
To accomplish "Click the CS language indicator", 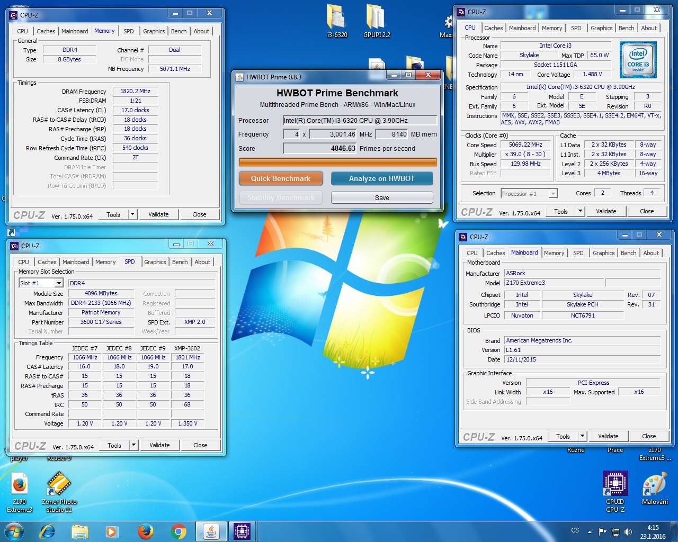I will click(x=575, y=530).
